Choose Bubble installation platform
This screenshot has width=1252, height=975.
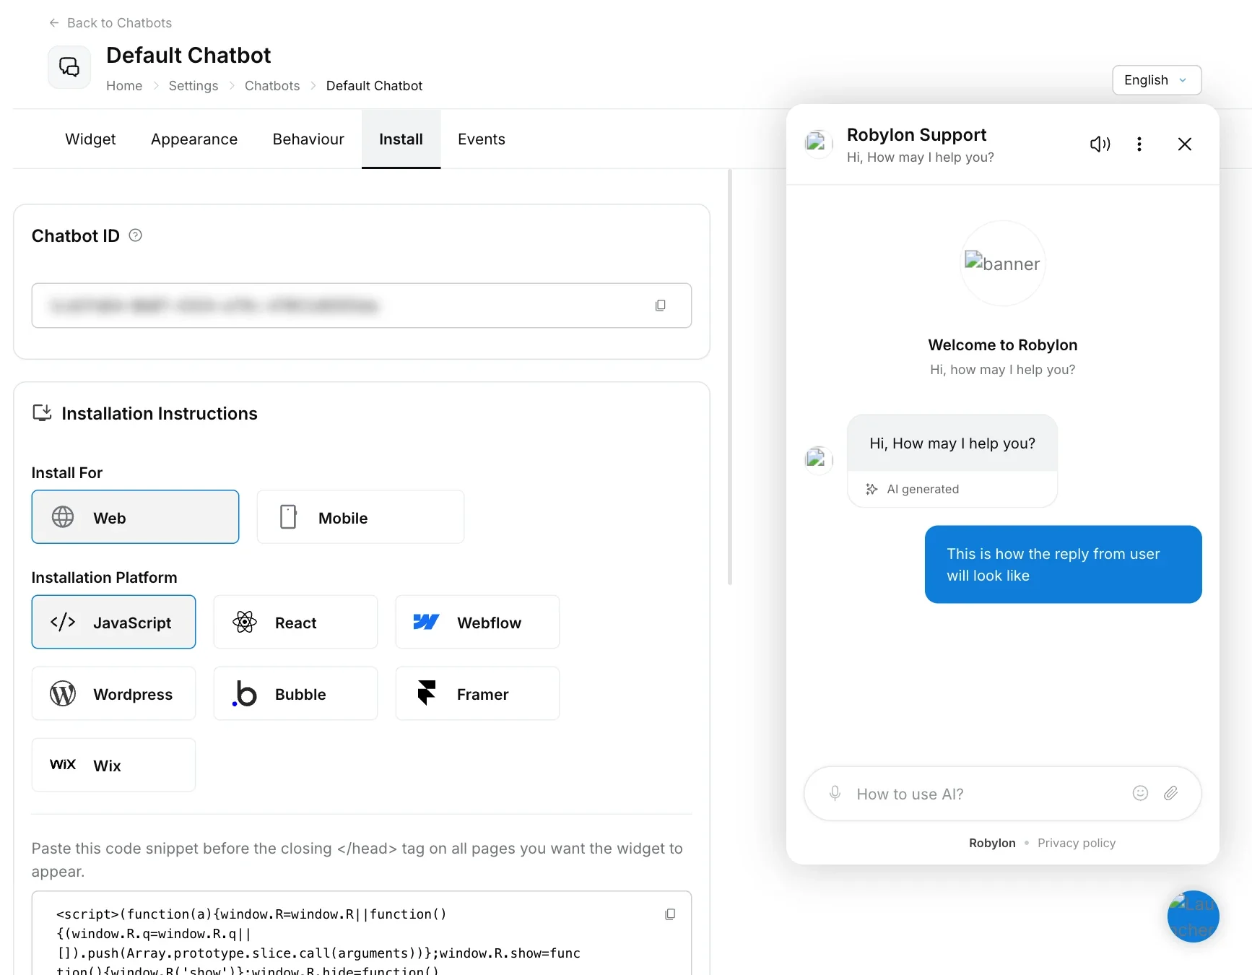pos(295,693)
